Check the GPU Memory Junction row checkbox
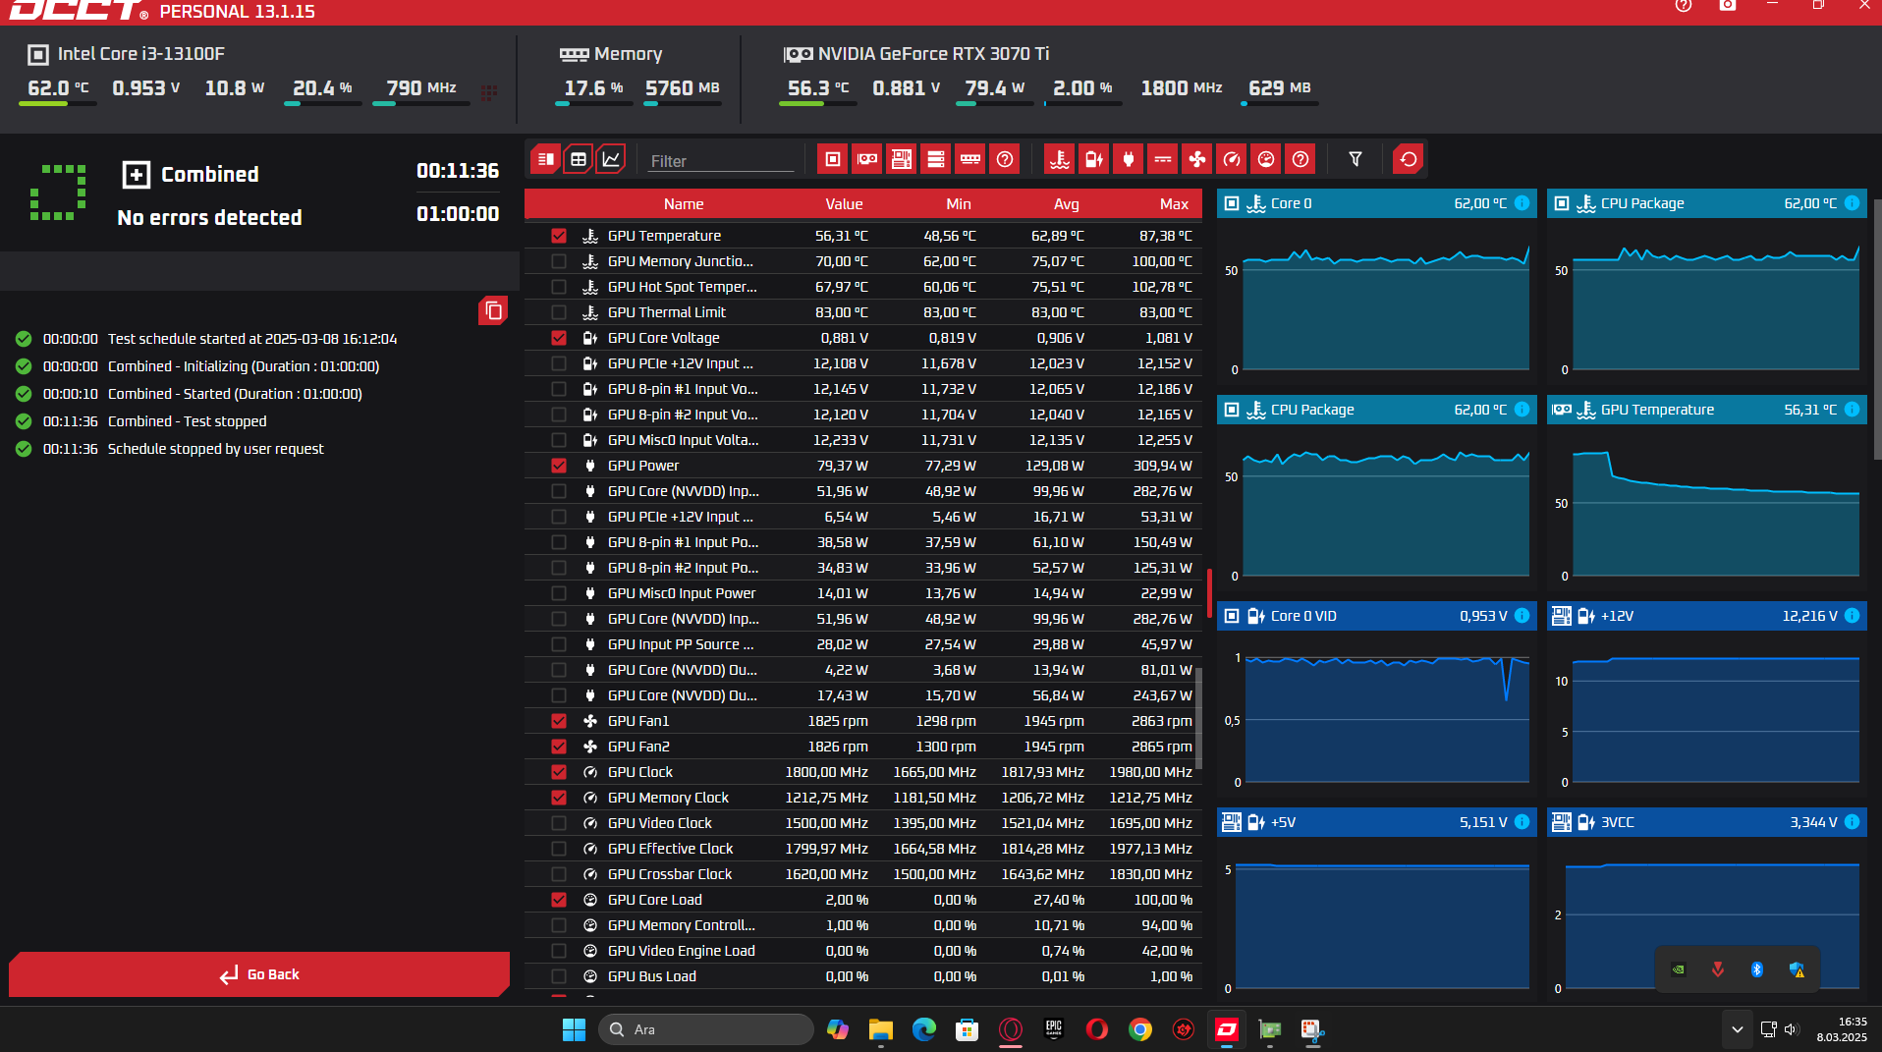 pyautogui.click(x=559, y=261)
